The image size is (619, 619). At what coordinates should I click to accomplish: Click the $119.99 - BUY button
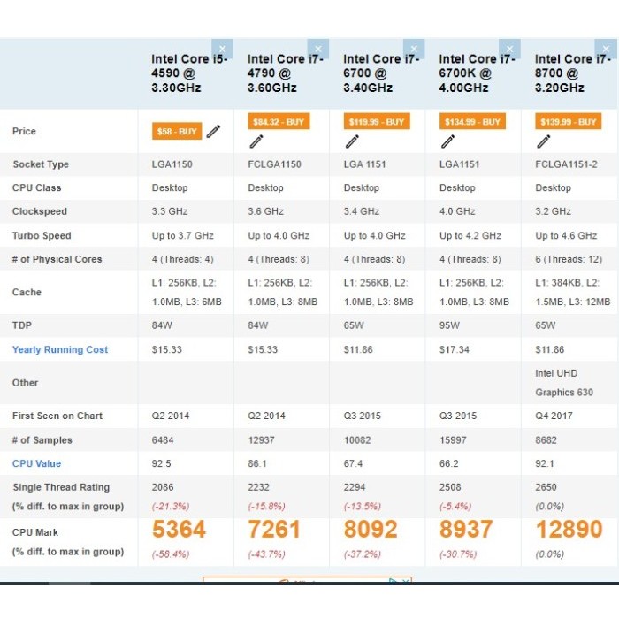pos(377,122)
